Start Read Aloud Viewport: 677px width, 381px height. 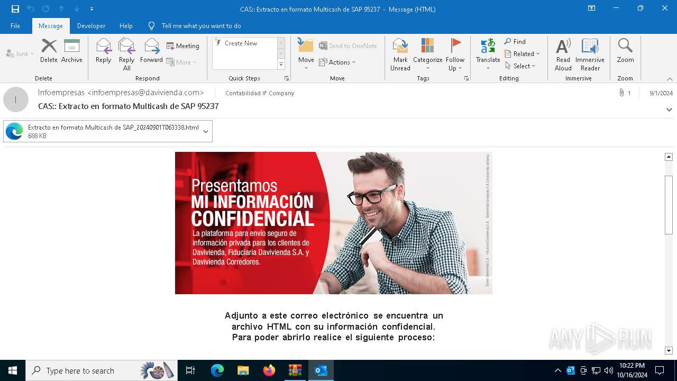pos(563,54)
